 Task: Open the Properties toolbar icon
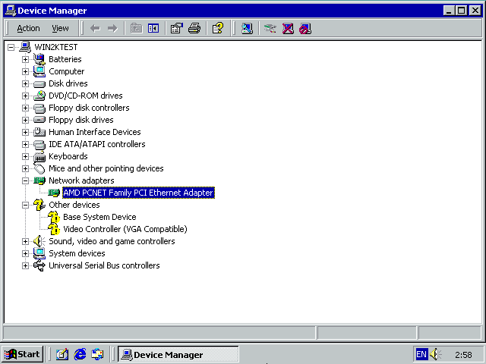tap(177, 29)
